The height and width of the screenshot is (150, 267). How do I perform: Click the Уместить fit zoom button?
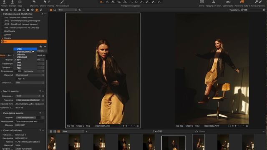[234, 10]
